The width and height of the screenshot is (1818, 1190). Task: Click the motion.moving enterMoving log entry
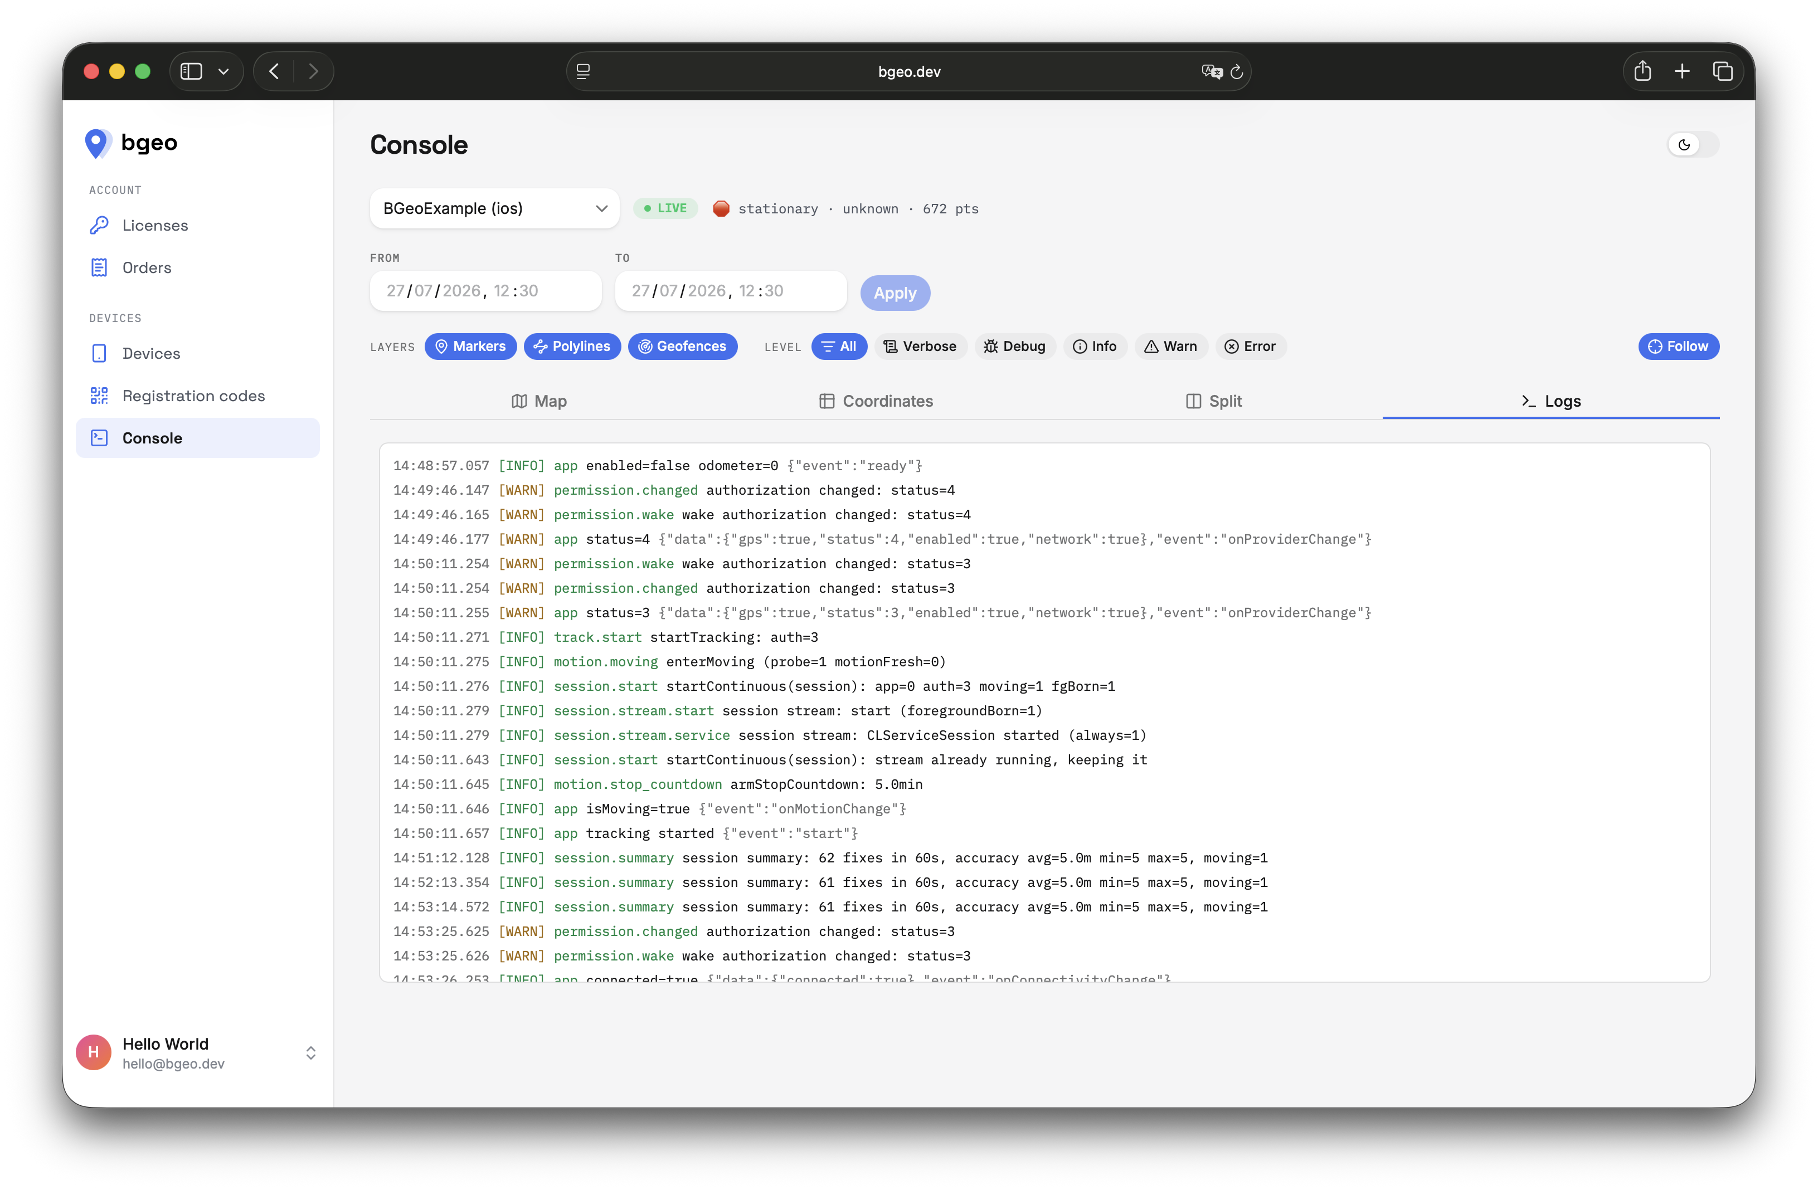point(670,661)
